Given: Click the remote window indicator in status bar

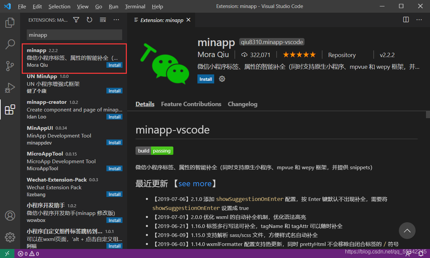Looking at the screenshot, I should tap(7, 254).
